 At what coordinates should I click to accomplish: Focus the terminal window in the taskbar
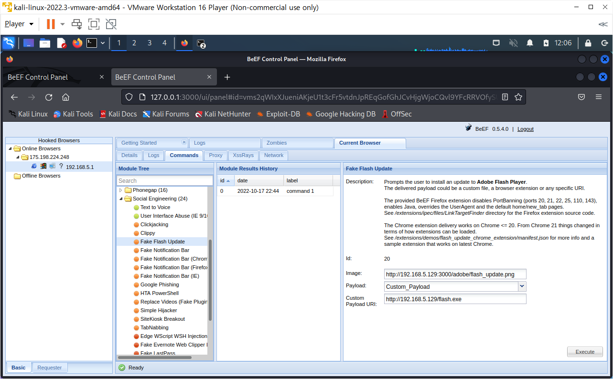coord(201,43)
